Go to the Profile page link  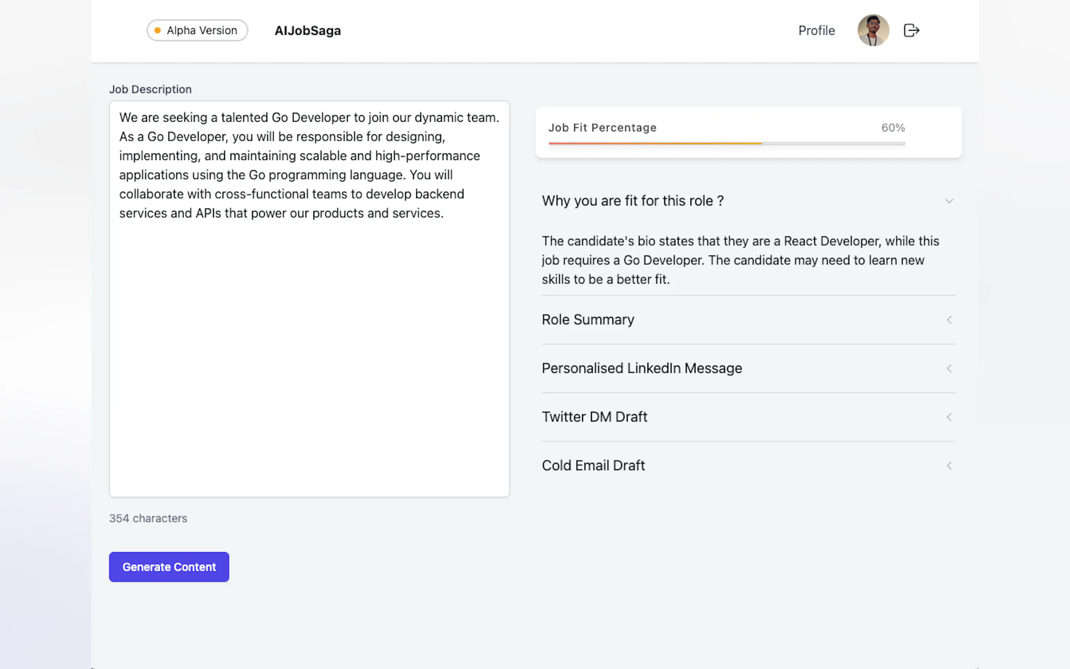[x=816, y=30]
